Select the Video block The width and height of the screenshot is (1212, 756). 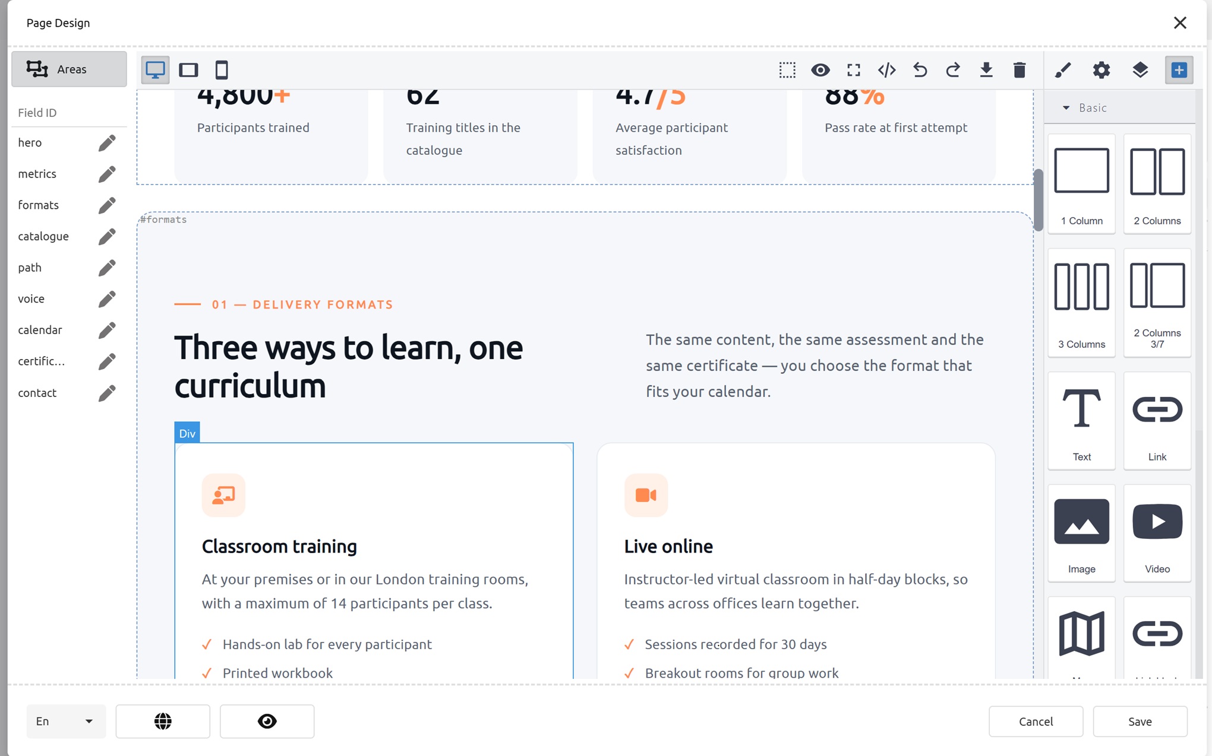tap(1157, 533)
